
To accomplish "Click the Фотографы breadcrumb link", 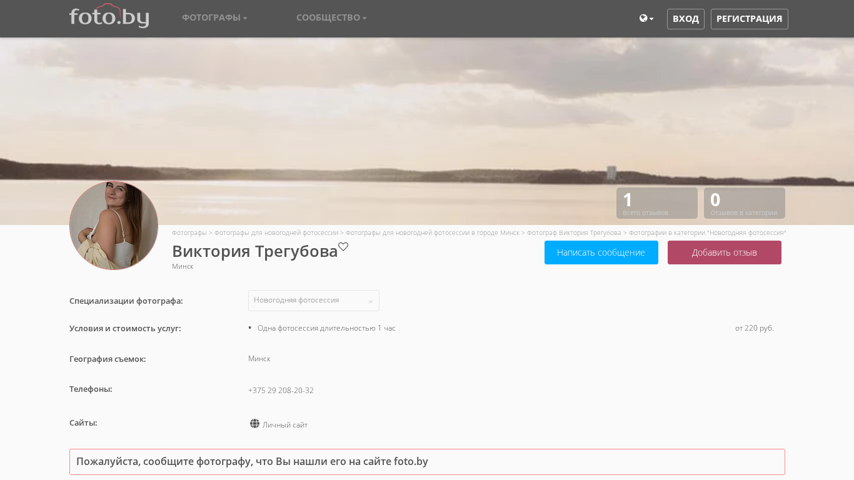I will [x=189, y=232].
